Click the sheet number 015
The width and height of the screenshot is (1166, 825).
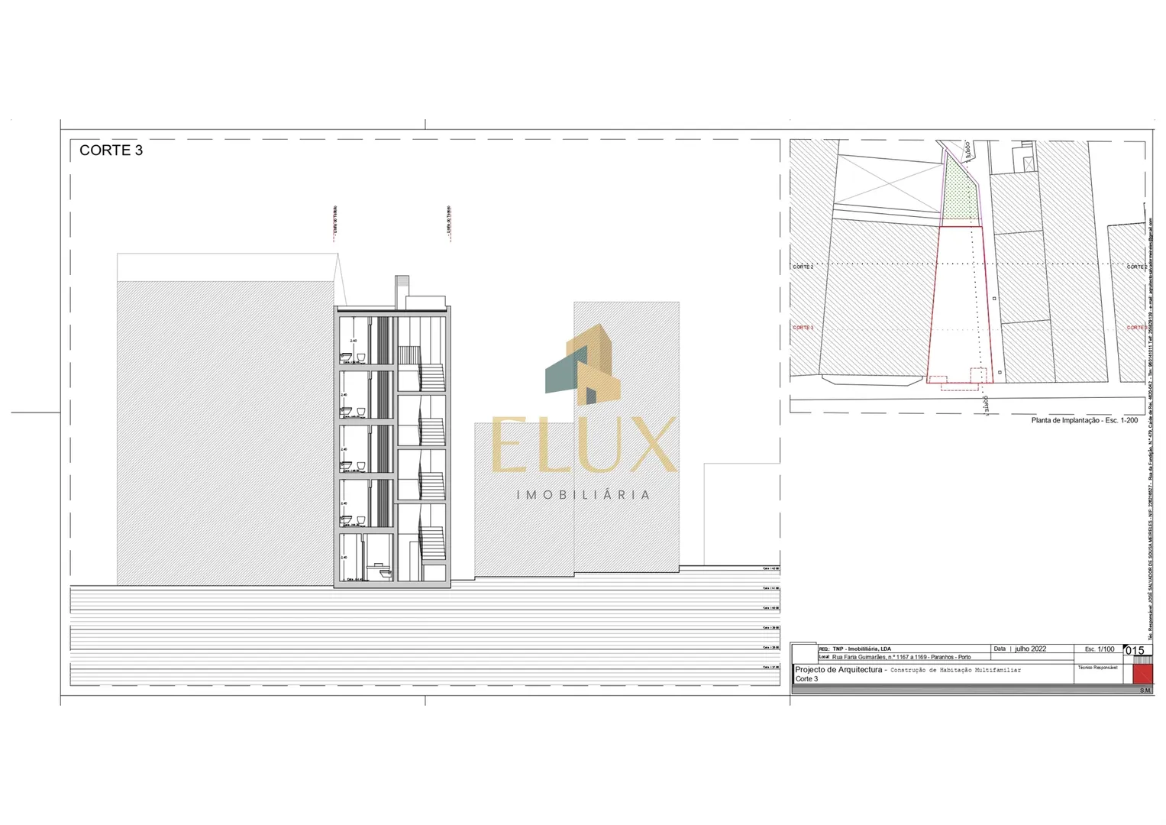[x=1135, y=651]
